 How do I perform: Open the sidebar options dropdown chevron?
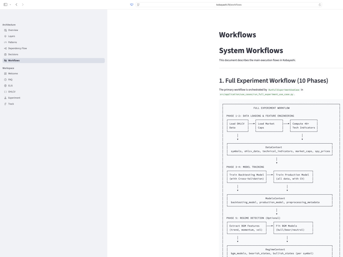(x=10, y=4)
